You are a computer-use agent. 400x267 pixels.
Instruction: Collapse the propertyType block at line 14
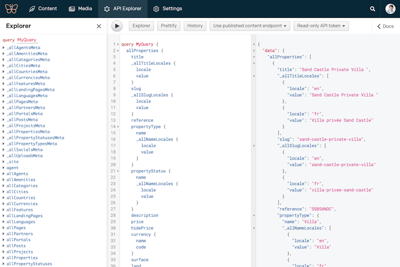[118, 127]
